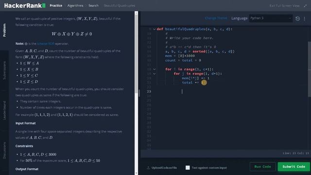311x175 pixels.
Task: Click the Submit Code button
Action: tap(294, 167)
